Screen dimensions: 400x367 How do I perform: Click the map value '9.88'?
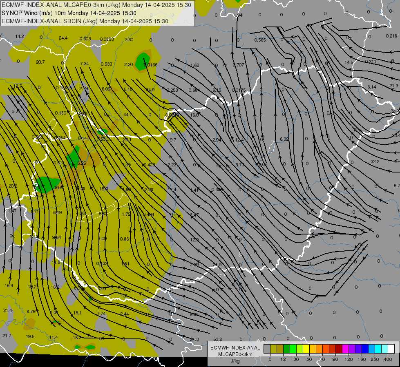coord(194,314)
